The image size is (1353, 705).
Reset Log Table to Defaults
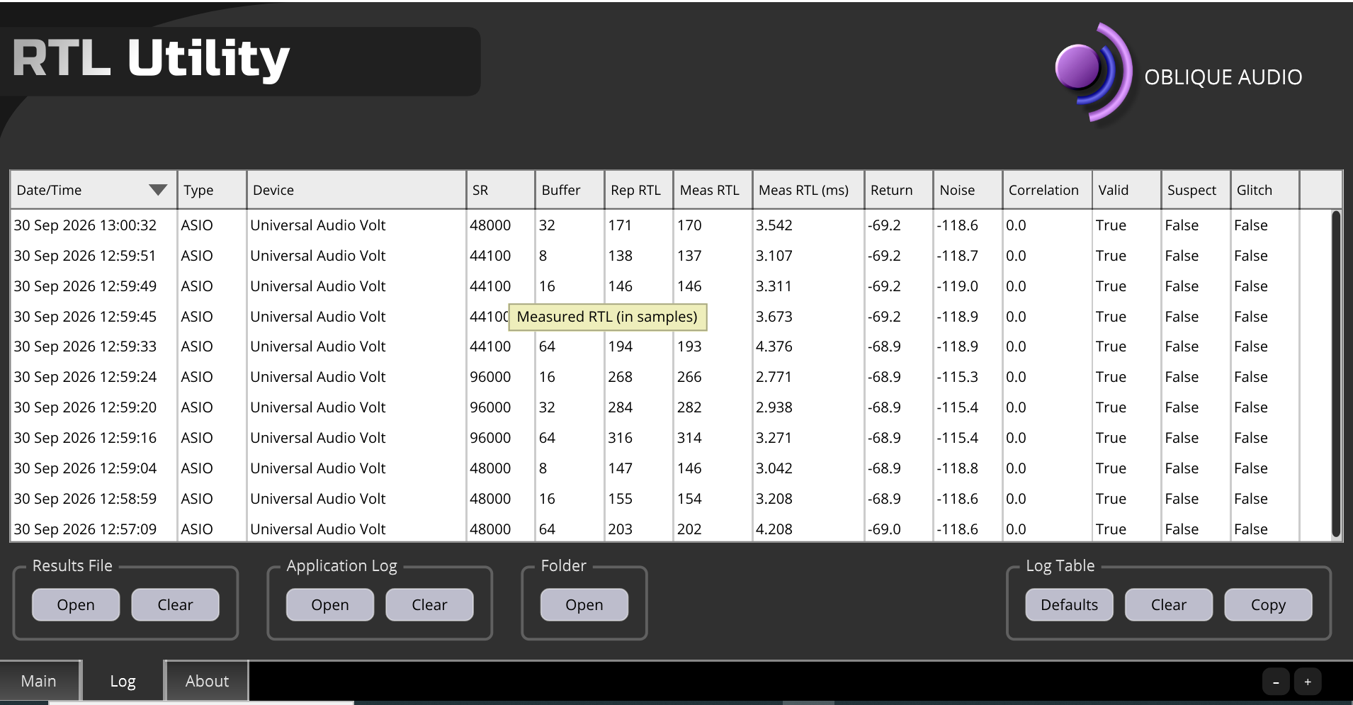[x=1069, y=604]
